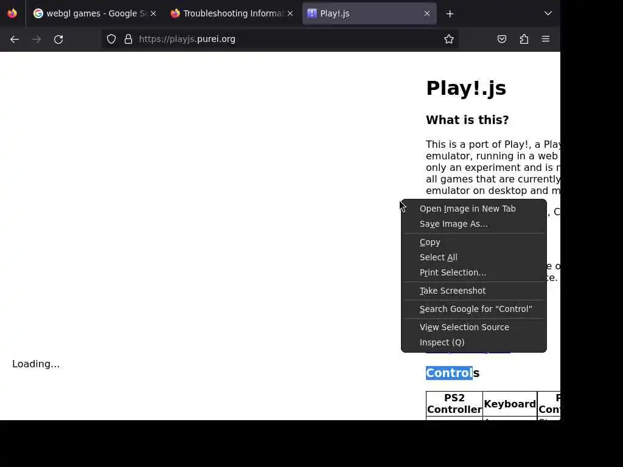Open a new tab with plus
623x467 pixels.
(450, 14)
